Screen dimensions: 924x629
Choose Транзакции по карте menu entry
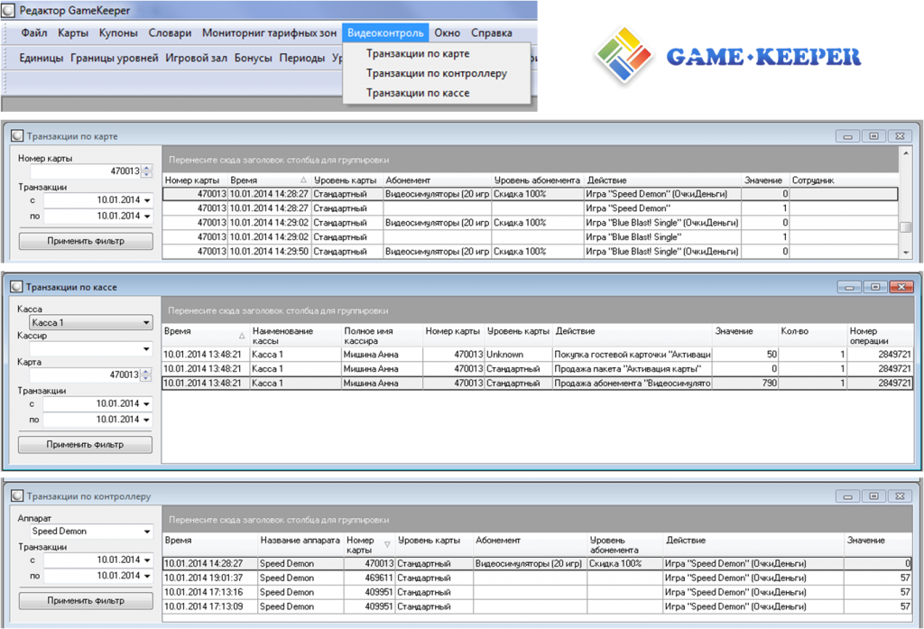point(418,53)
